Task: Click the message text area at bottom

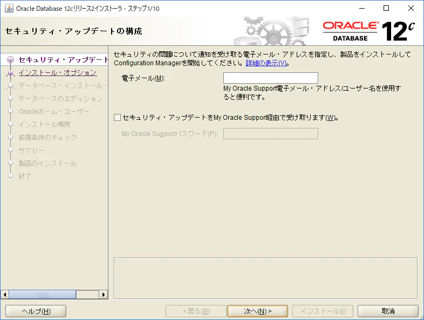Action: pos(265,278)
